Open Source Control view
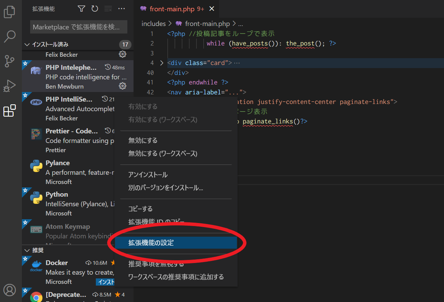 9,61
